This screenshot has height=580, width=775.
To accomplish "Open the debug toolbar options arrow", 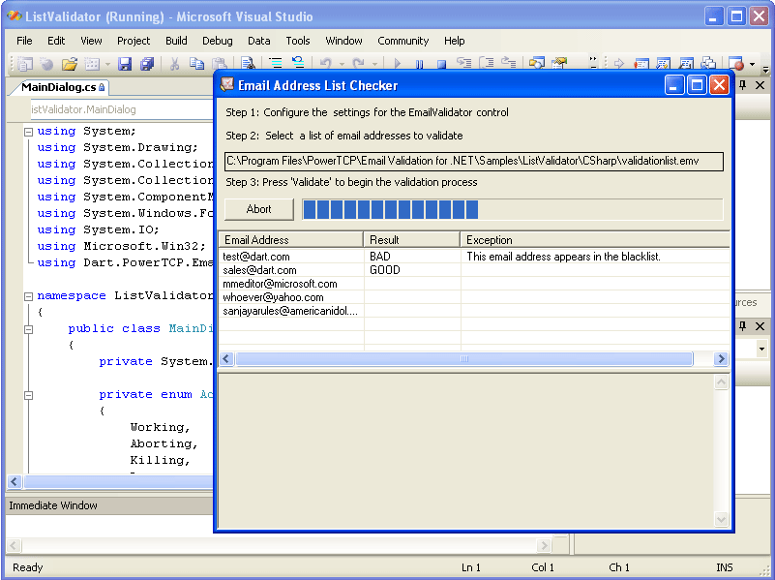I will coord(765,69).
